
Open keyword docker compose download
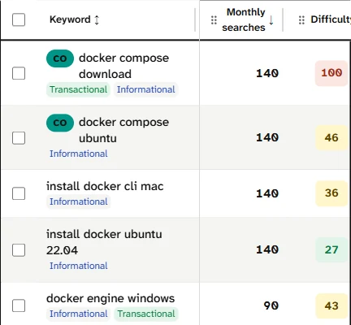pos(123,66)
